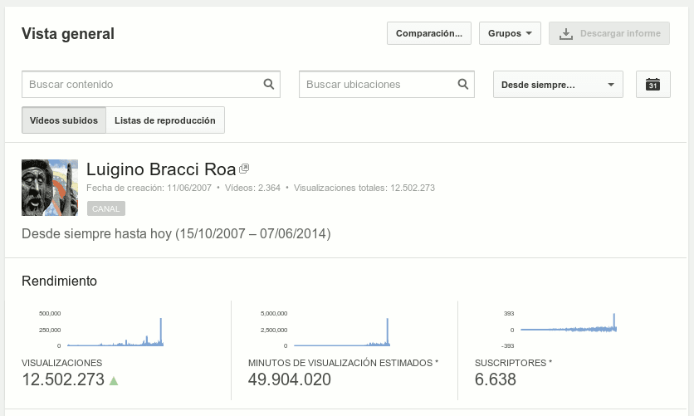Click the 49.904.020 minutes value
Image resolution: width=694 pixels, height=416 pixels.
(x=290, y=379)
